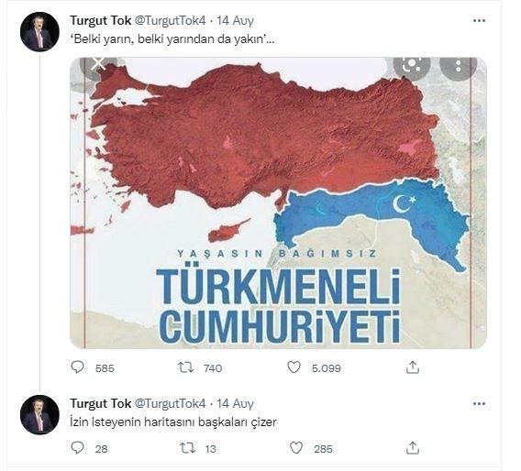
Task: Like the second tweet with 285 likes
Action: click(296, 448)
